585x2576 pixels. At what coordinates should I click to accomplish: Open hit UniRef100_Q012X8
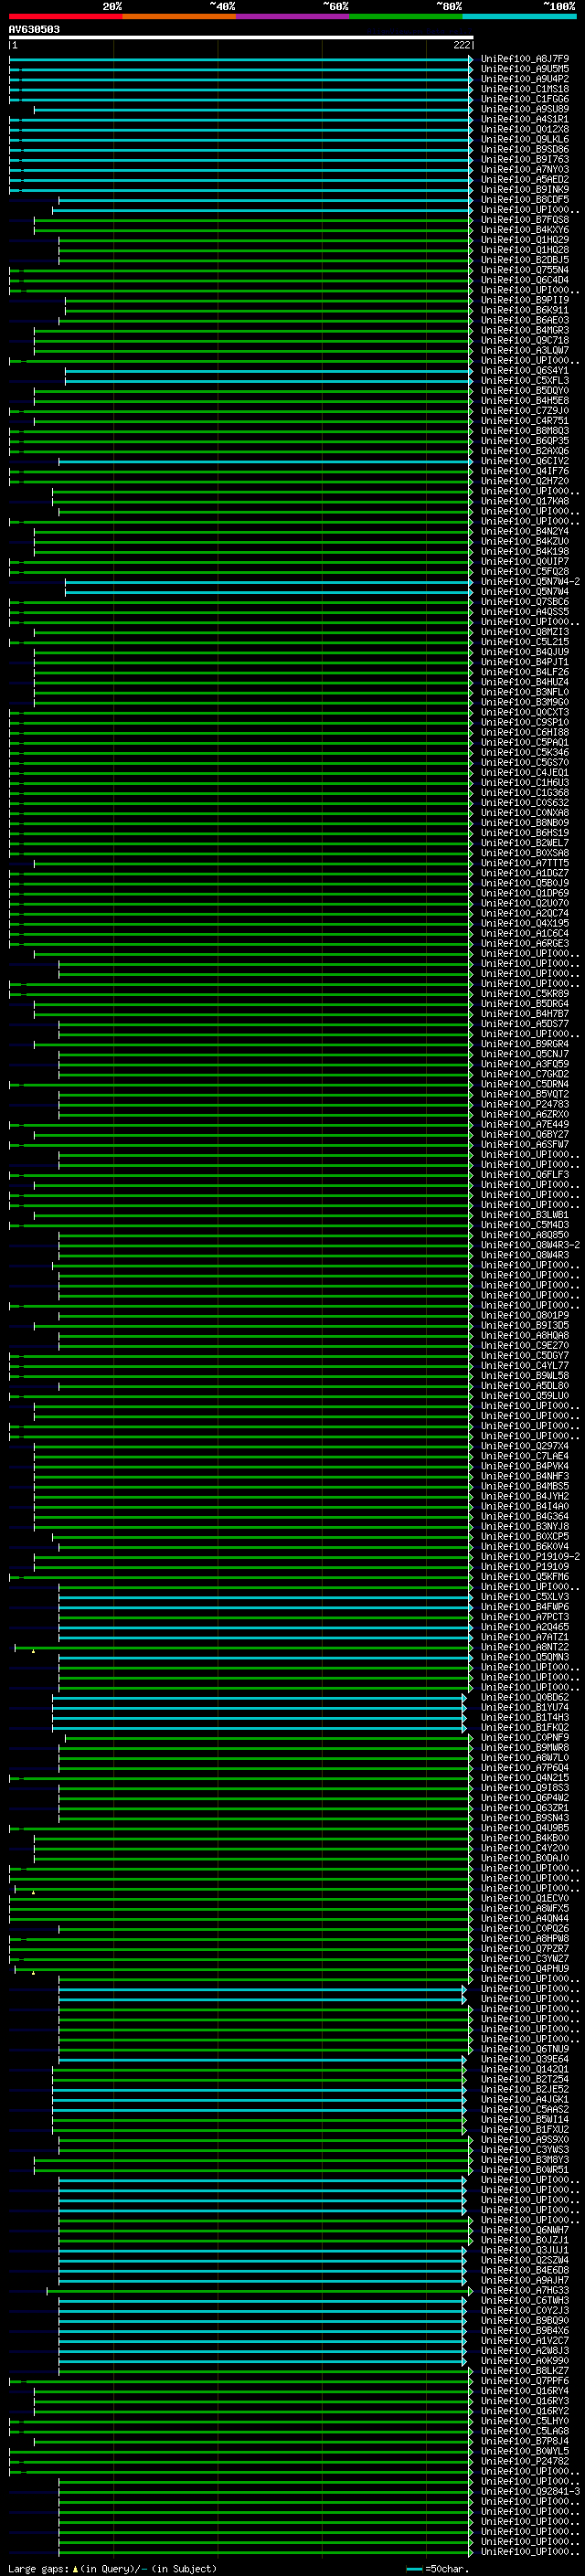(525, 129)
